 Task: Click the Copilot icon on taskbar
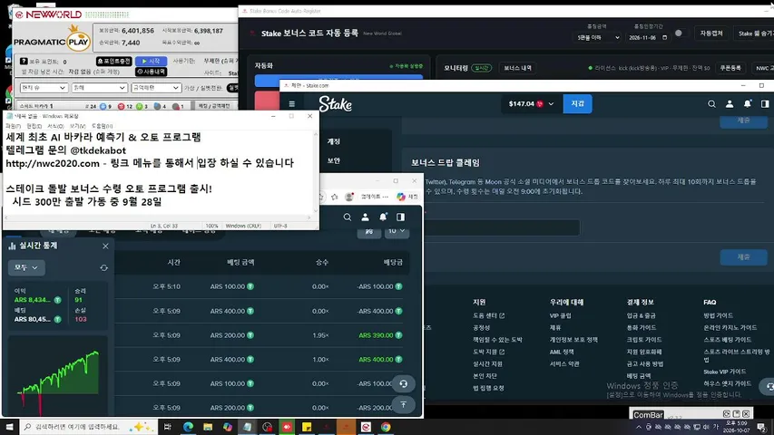pos(228,427)
